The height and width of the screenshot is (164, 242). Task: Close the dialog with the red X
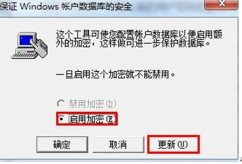click(x=221, y=4)
